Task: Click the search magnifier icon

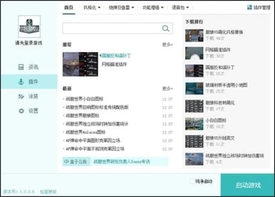Action: click(x=166, y=29)
